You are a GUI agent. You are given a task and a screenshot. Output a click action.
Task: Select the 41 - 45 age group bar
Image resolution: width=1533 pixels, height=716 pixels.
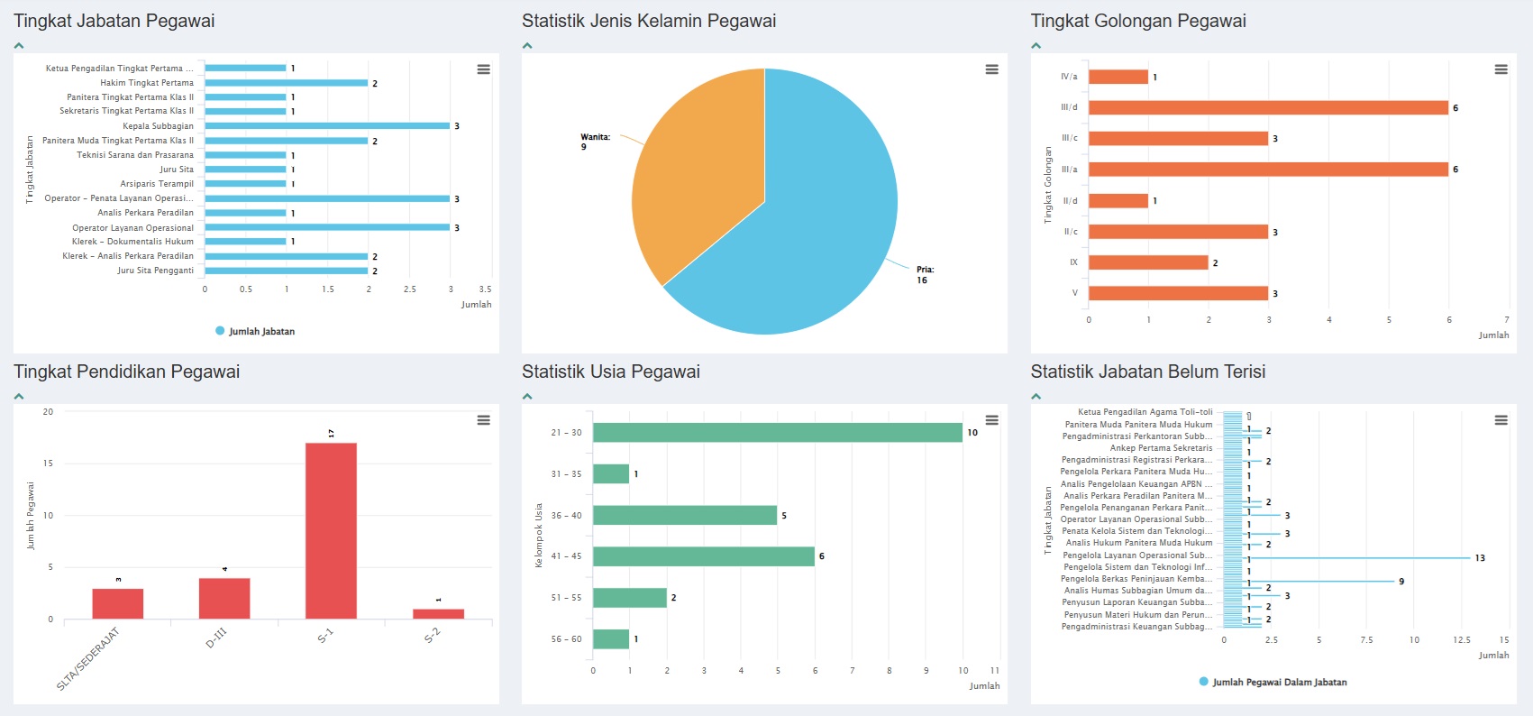(x=704, y=556)
